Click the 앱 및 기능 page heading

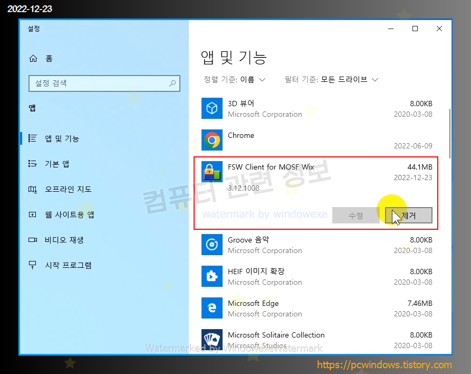point(234,58)
